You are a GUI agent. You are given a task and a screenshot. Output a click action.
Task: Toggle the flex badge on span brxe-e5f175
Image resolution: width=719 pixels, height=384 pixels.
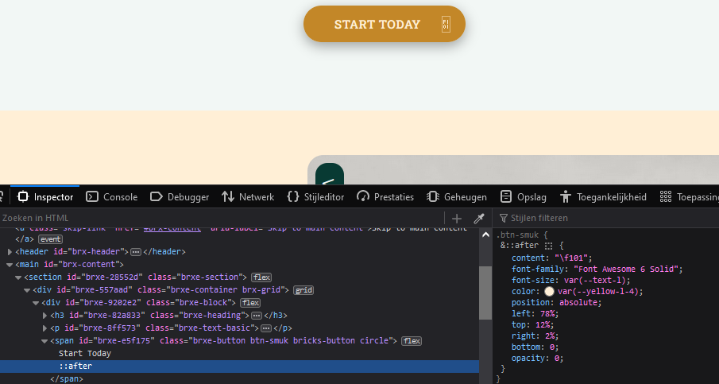(412, 341)
